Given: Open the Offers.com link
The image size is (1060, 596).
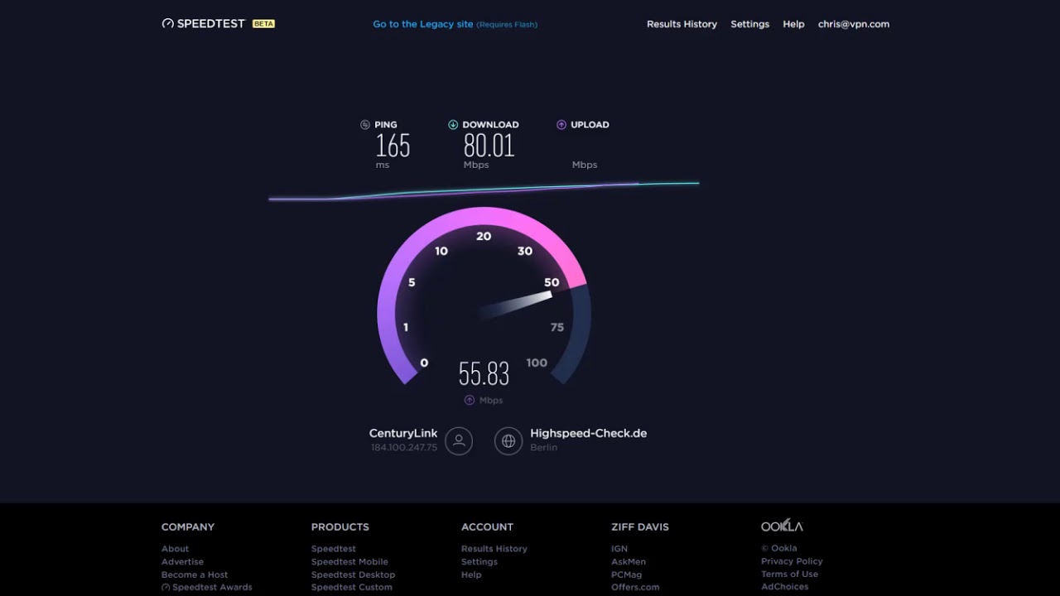Looking at the screenshot, I should click(x=635, y=588).
